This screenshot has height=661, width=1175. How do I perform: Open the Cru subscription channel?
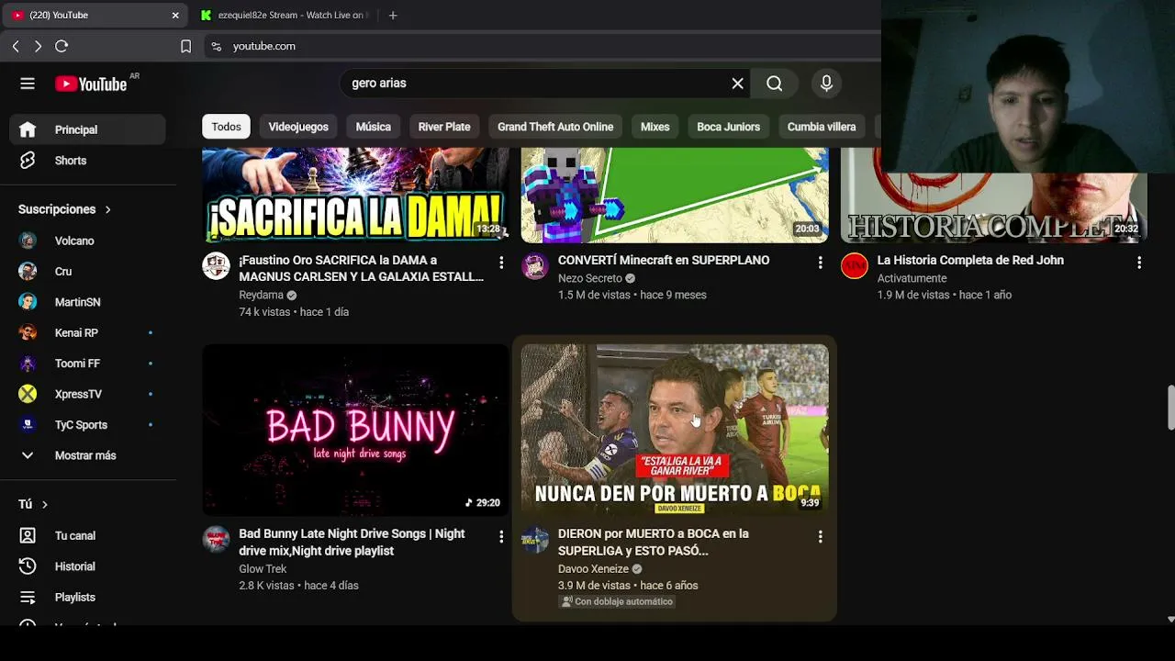[x=87, y=272]
